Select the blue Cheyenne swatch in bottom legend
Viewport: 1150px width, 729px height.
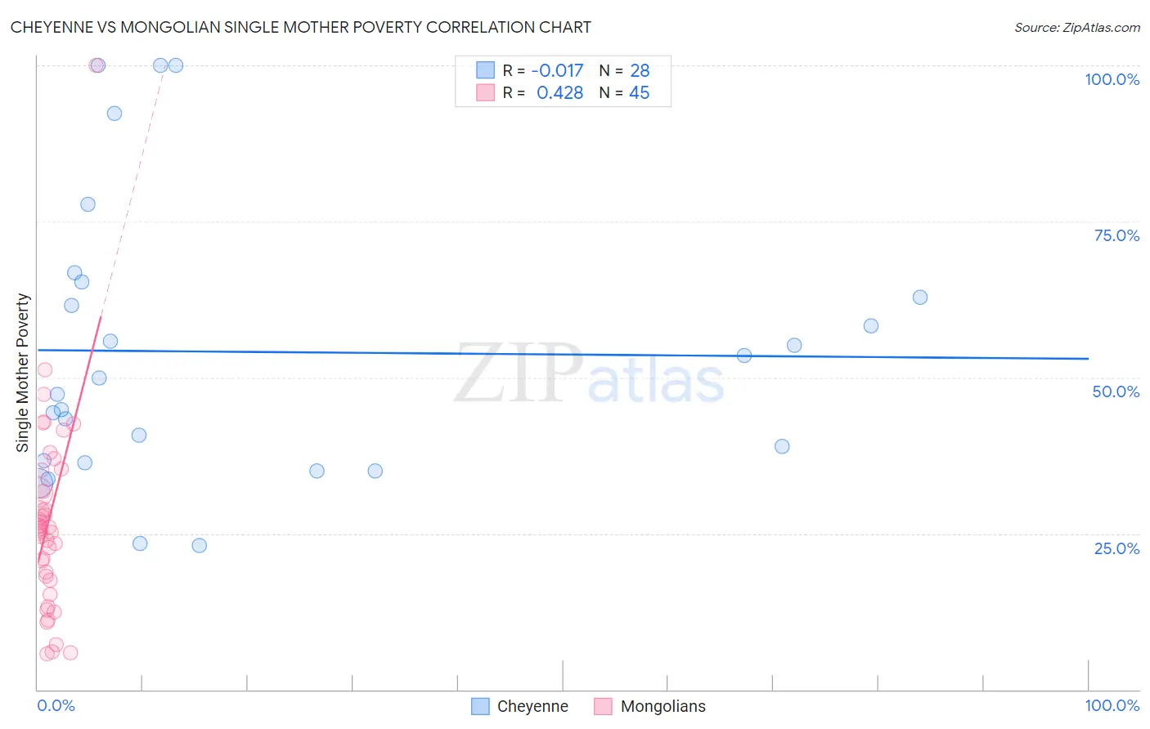pyautogui.click(x=481, y=706)
